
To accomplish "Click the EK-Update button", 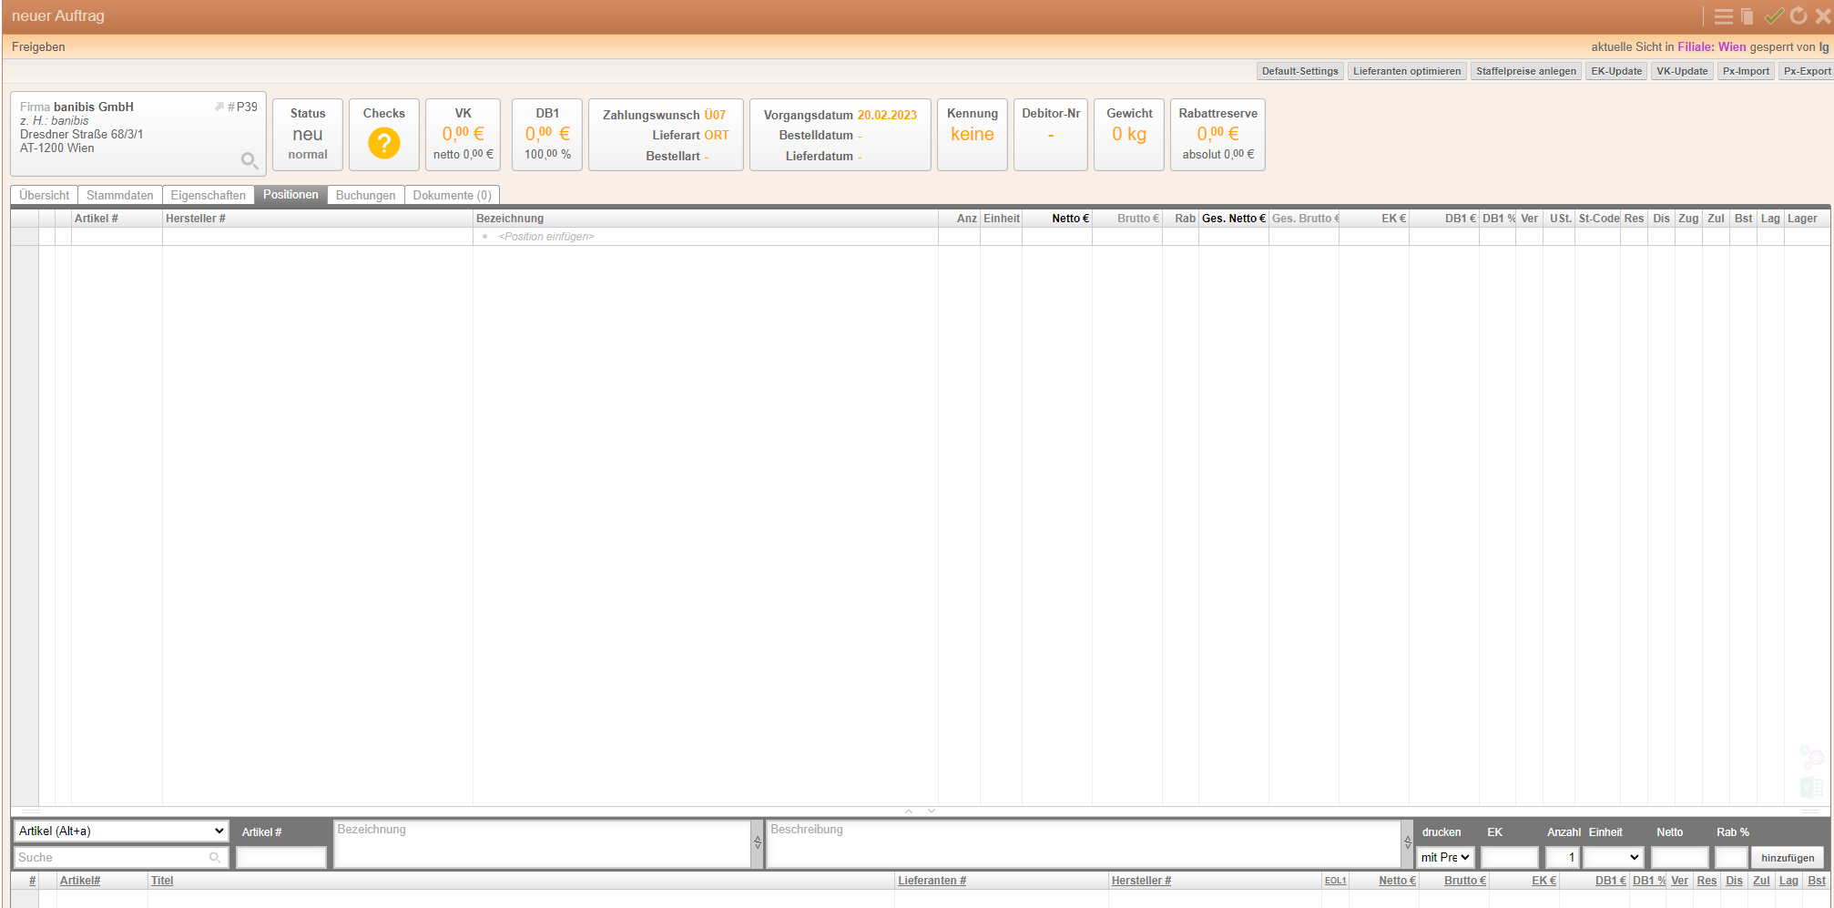I will point(1616,71).
